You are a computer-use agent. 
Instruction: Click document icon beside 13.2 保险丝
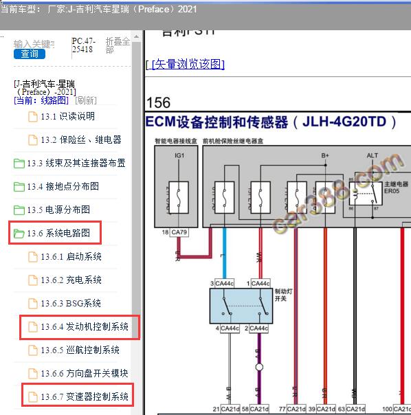33,140
